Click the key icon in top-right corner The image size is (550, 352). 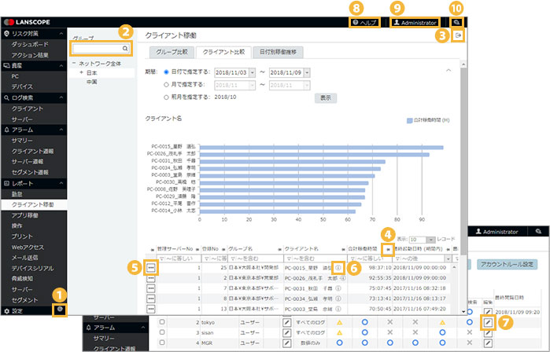pyautogui.click(x=458, y=24)
